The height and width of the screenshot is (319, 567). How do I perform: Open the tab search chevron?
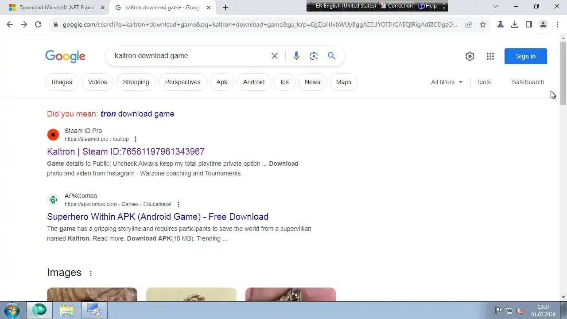coord(496,7)
